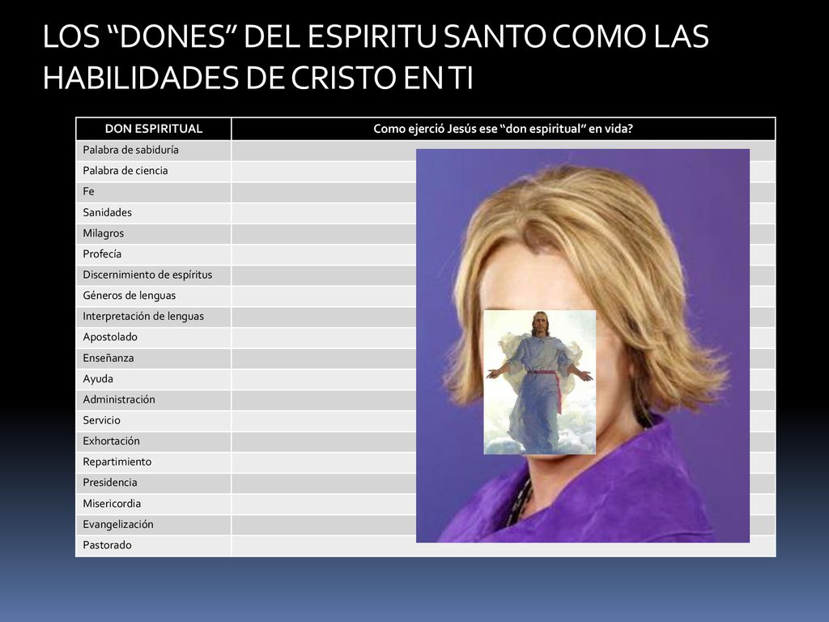Click the "Palabra de ciencia" cell

coord(154,171)
